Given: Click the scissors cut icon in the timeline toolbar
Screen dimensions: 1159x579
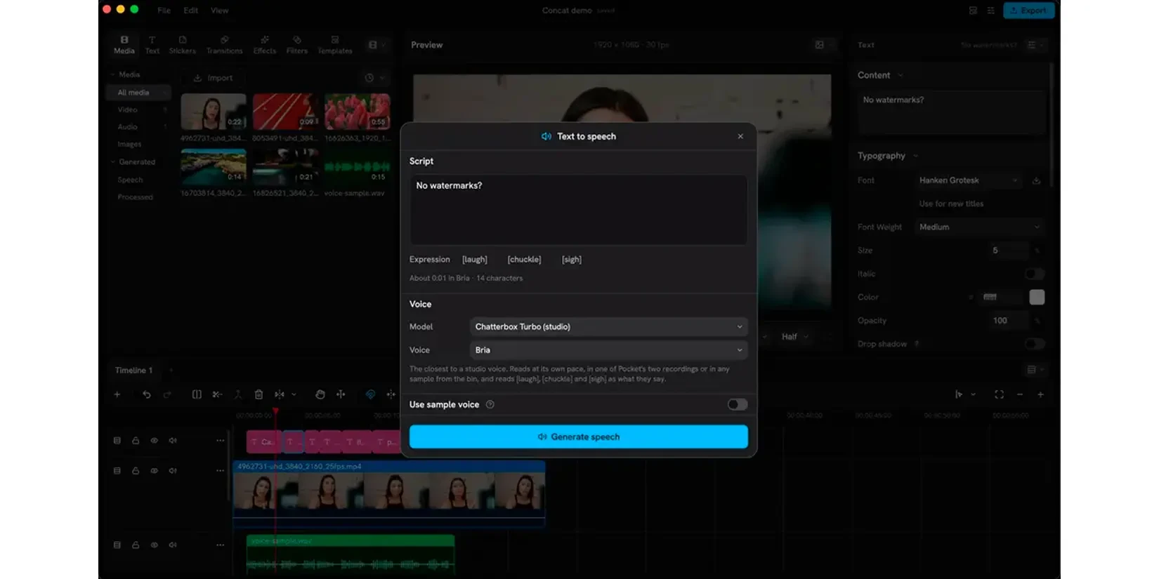Looking at the screenshot, I should (x=217, y=394).
